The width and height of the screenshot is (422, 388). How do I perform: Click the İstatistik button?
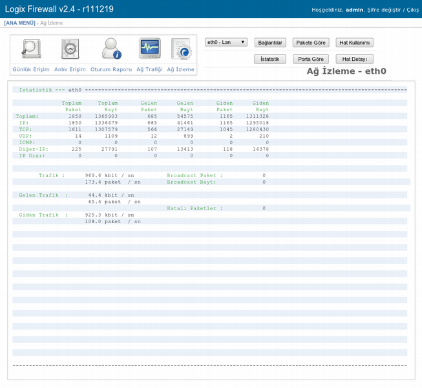tap(270, 59)
